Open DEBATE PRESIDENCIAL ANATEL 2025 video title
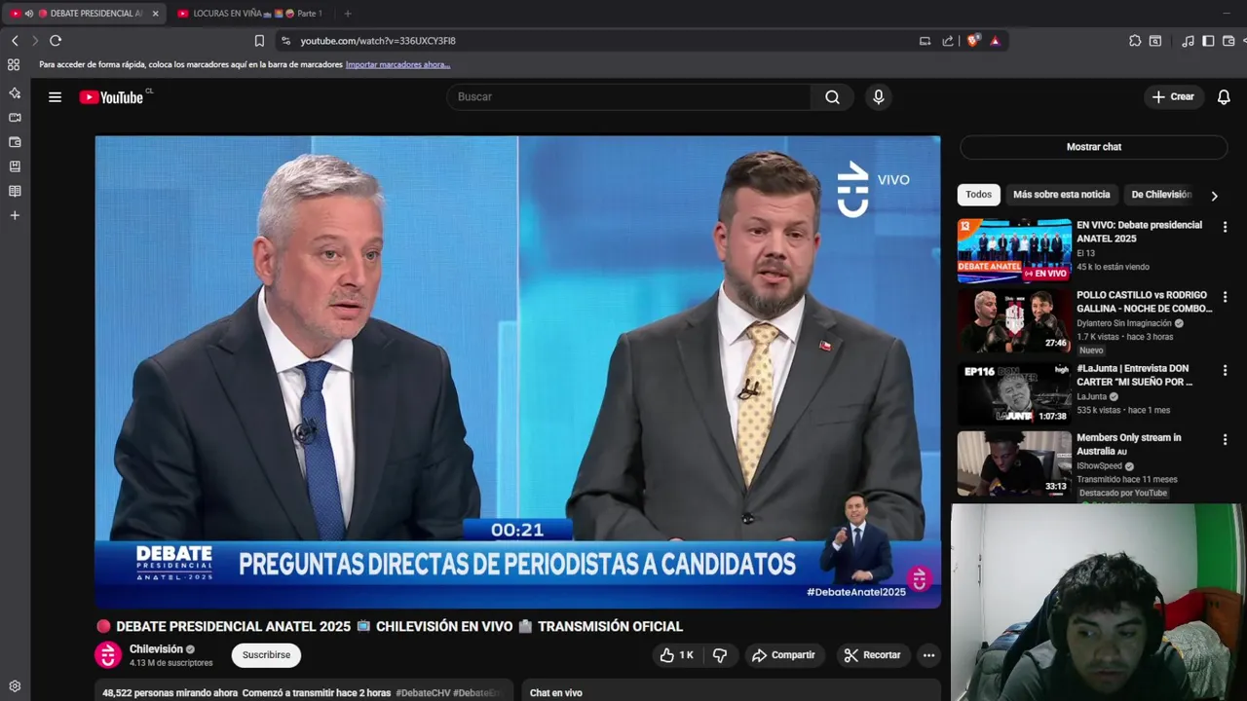The image size is (1247, 701). pos(390,627)
